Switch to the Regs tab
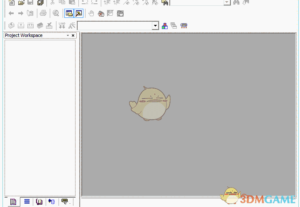Screen dimensions: 300x207 (x=27, y=202)
